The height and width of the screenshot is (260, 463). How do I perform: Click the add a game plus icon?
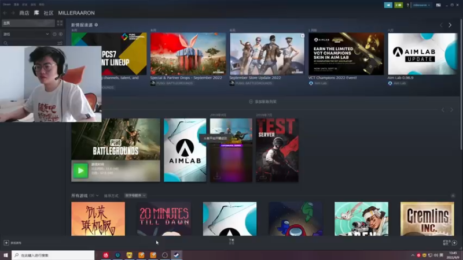6,243
